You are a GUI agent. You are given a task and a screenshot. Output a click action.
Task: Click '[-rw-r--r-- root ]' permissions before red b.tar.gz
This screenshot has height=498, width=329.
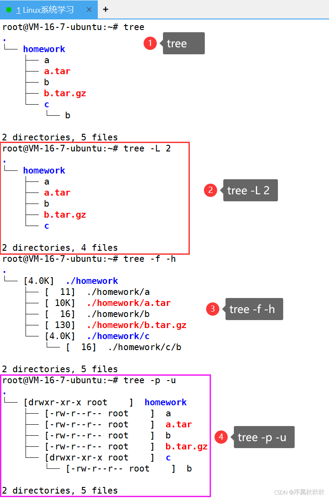[100, 446]
